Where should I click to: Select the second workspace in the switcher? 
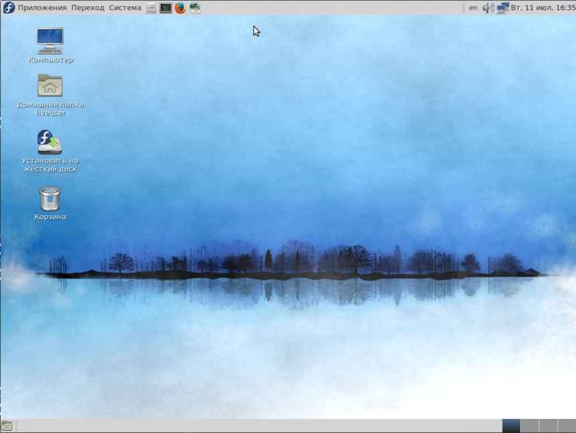(x=530, y=426)
